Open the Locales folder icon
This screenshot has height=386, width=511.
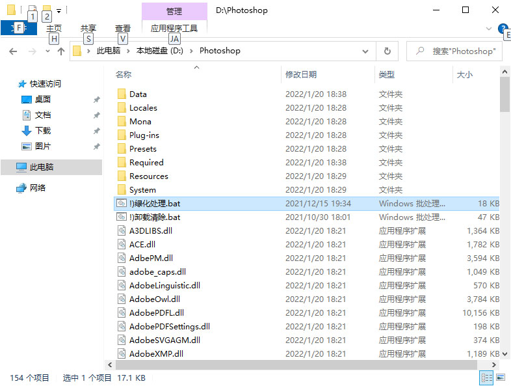(x=122, y=108)
